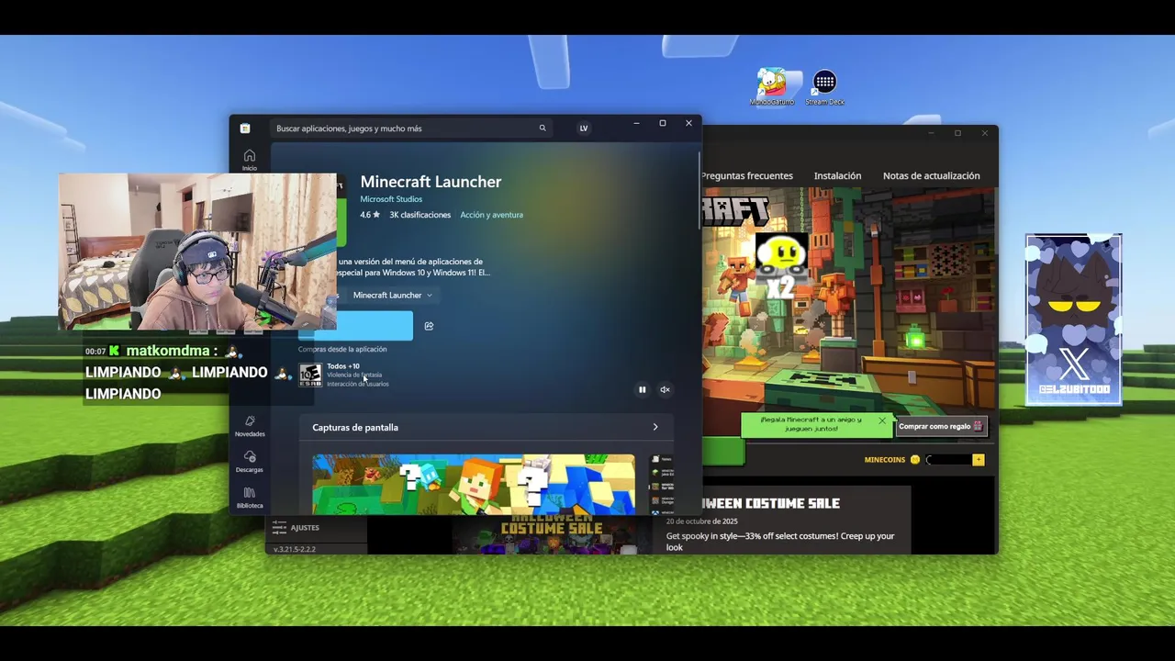Click the ESRB 10+ rating badge
1175x661 pixels.
point(310,375)
